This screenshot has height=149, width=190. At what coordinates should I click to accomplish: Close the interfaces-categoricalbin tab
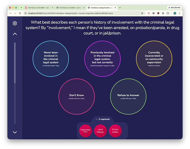tap(115, 8)
